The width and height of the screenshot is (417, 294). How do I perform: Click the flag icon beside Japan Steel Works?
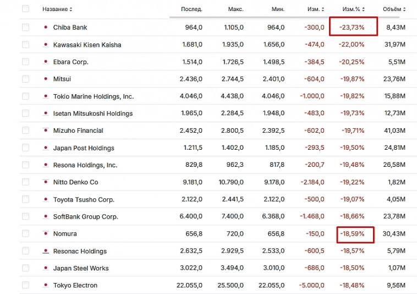click(x=46, y=268)
